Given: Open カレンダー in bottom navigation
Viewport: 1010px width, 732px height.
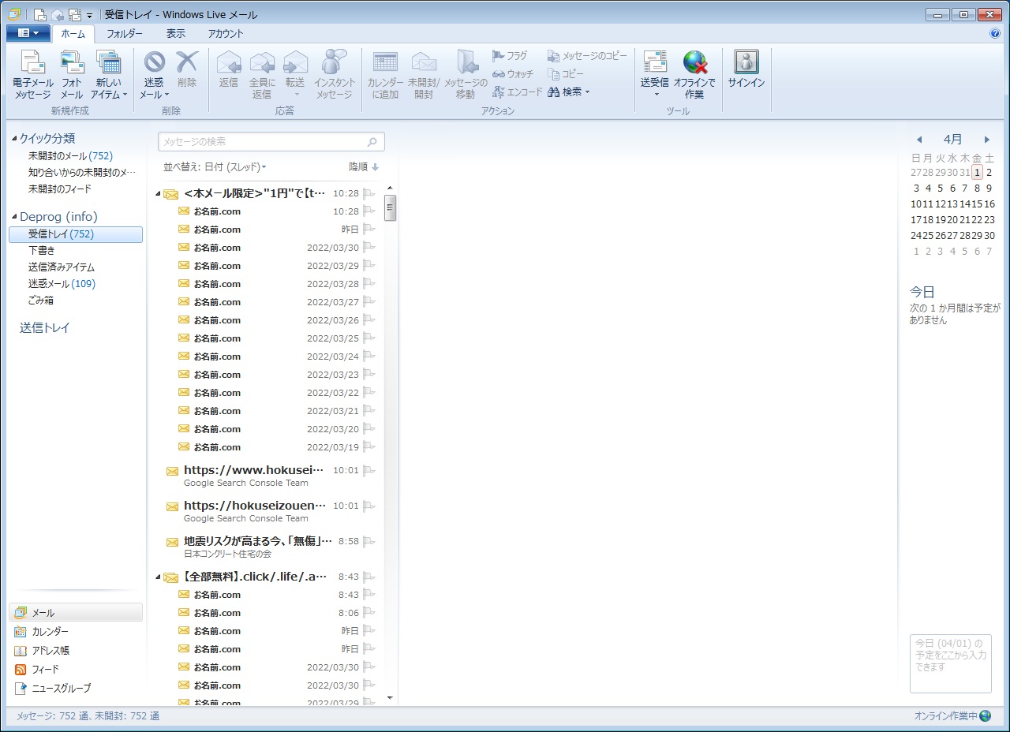Looking at the screenshot, I should click(76, 632).
